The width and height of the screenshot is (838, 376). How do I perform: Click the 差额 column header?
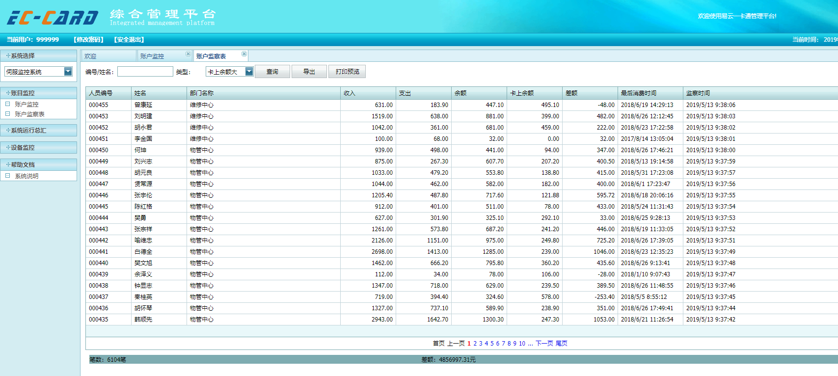point(590,93)
